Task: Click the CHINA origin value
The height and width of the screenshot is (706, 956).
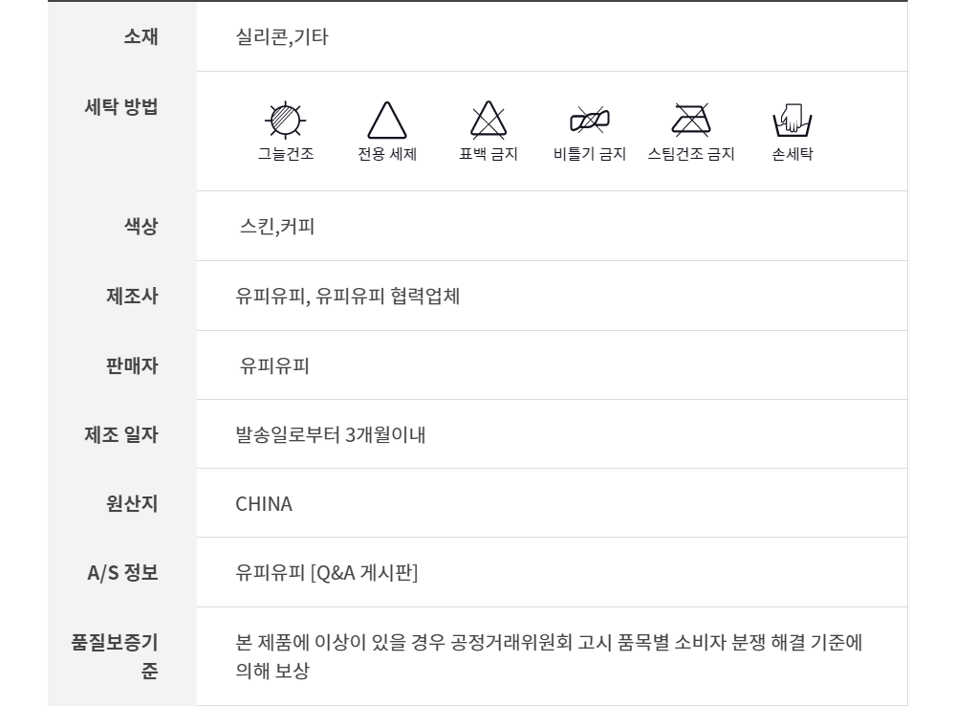Action: tap(264, 504)
